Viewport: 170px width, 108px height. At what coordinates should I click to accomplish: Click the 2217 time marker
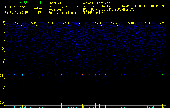click(114, 23)
